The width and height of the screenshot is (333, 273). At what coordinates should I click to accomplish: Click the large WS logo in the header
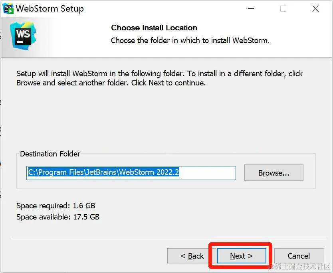pos(23,36)
